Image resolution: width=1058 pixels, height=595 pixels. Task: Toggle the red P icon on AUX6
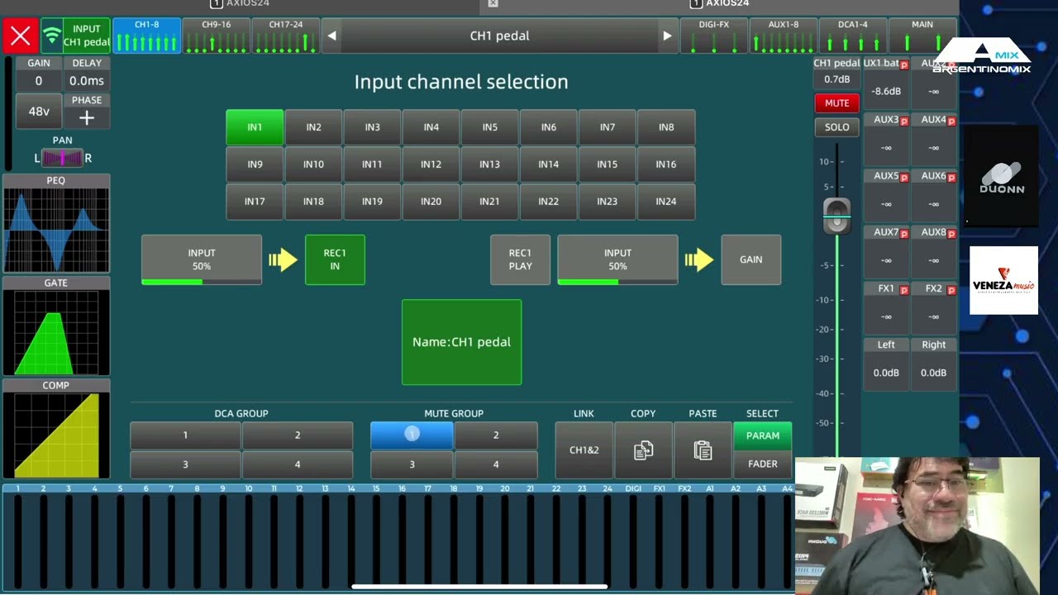coord(951,177)
